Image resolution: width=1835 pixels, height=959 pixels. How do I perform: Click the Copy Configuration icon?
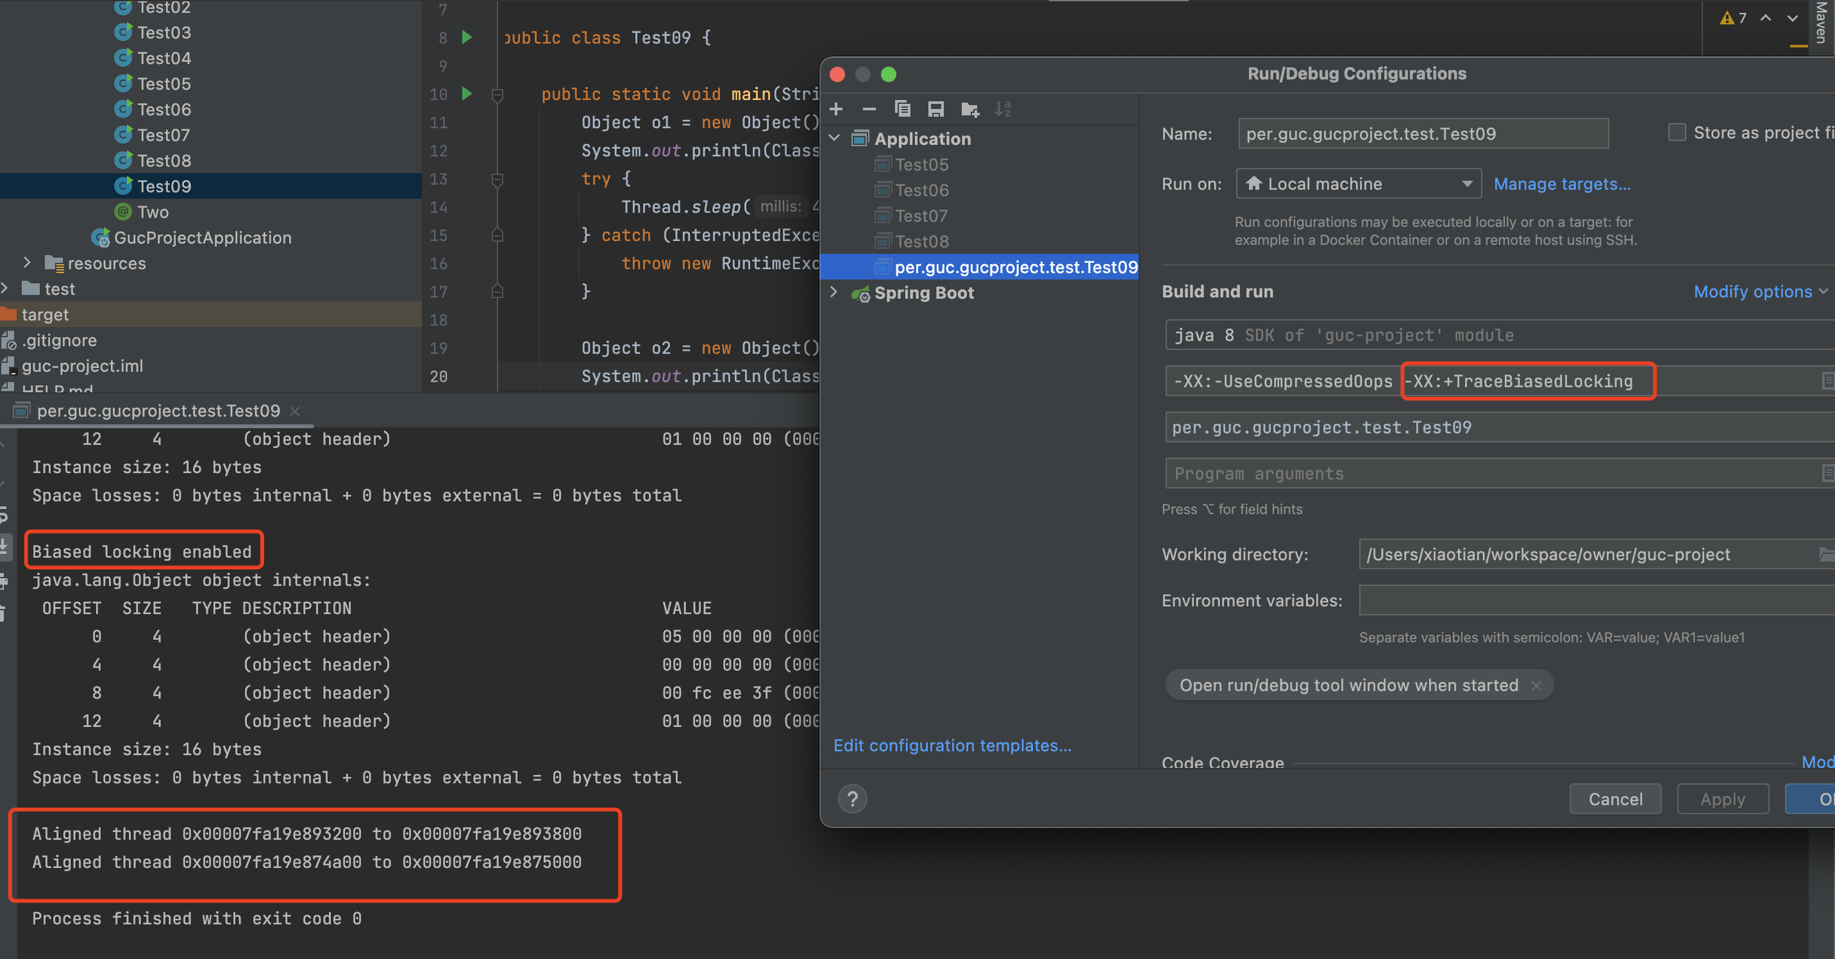902,109
